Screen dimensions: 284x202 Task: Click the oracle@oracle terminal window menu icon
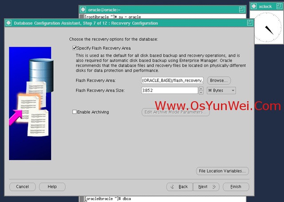tap(83, 9)
